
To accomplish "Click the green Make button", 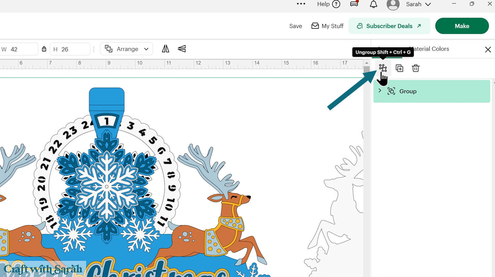I will [x=462, y=26].
